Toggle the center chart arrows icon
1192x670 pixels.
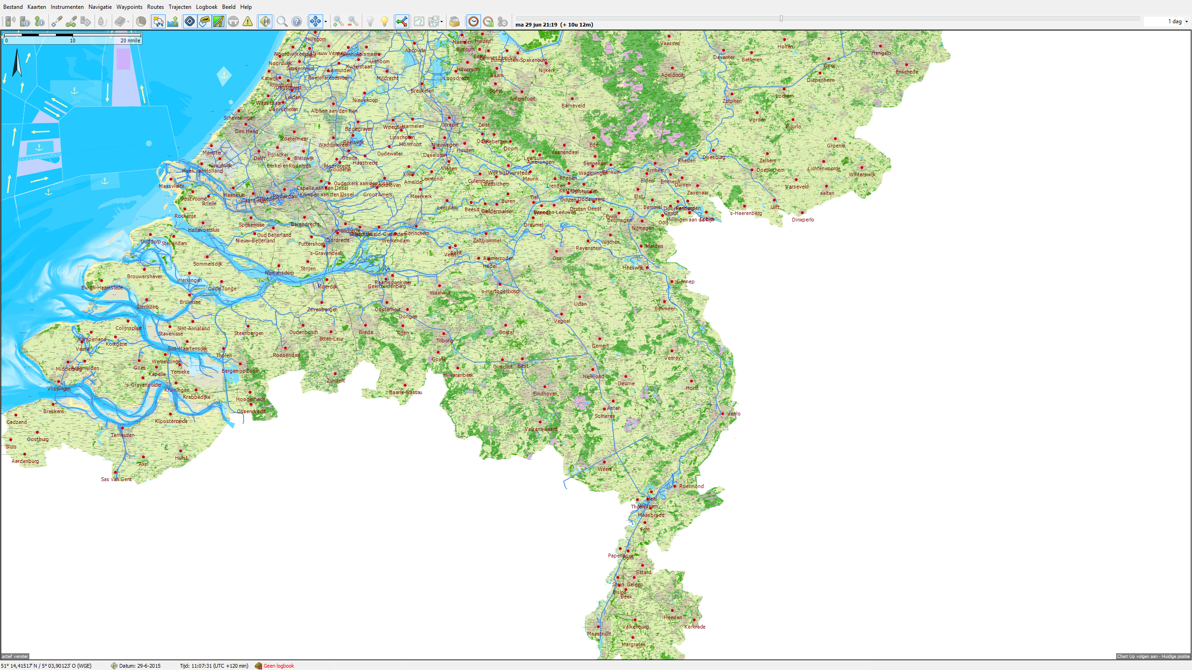point(316,21)
